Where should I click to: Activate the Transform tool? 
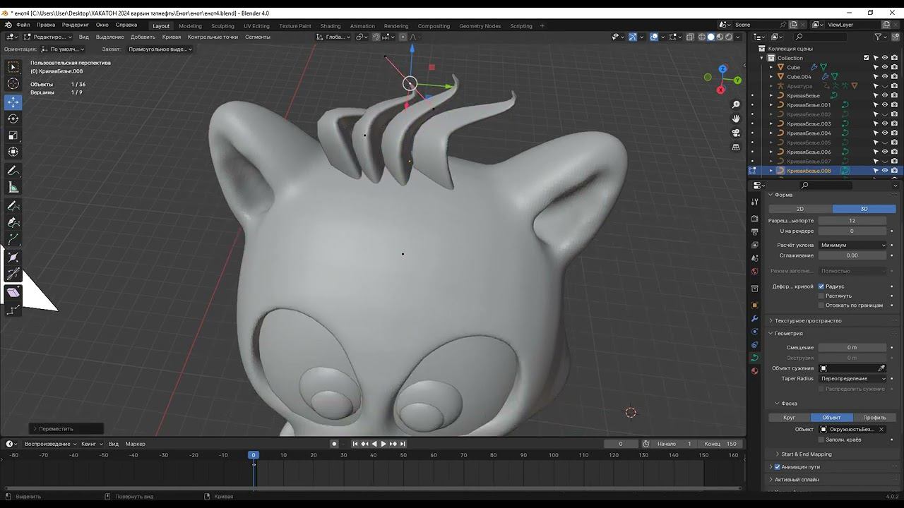click(13, 152)
